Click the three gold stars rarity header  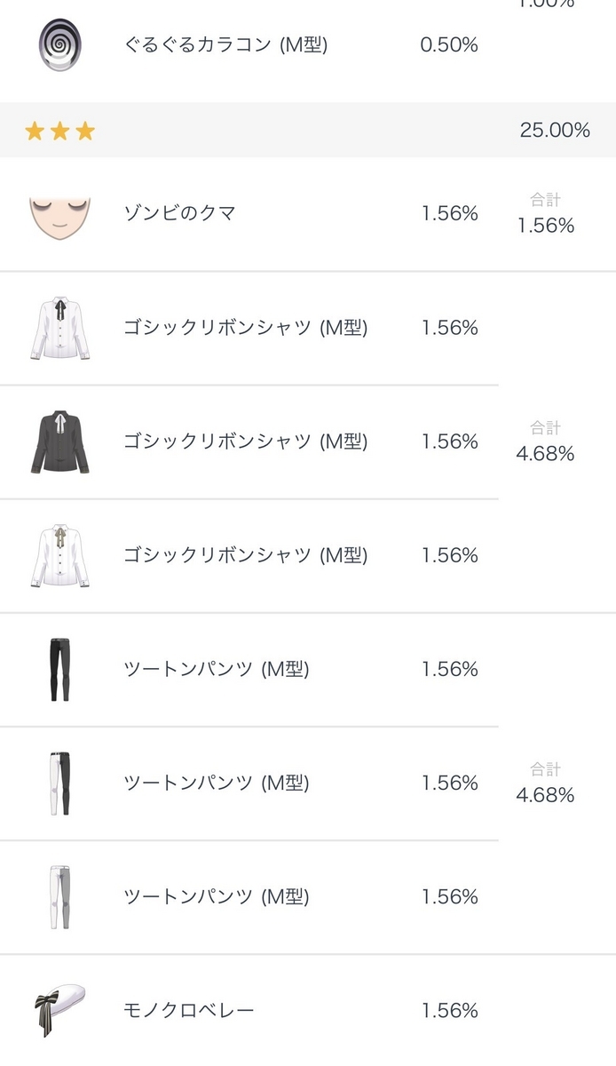point(59,131)
